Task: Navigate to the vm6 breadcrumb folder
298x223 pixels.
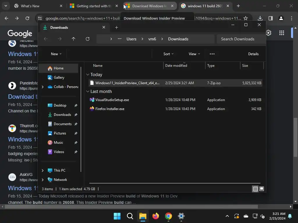Action: pos(152,39)
